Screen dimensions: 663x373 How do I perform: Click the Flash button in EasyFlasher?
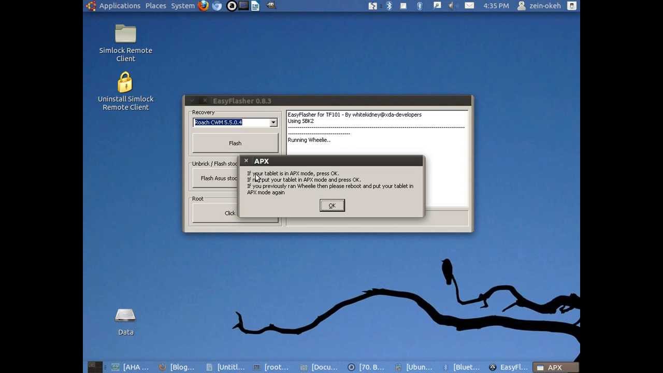[235, 143]
